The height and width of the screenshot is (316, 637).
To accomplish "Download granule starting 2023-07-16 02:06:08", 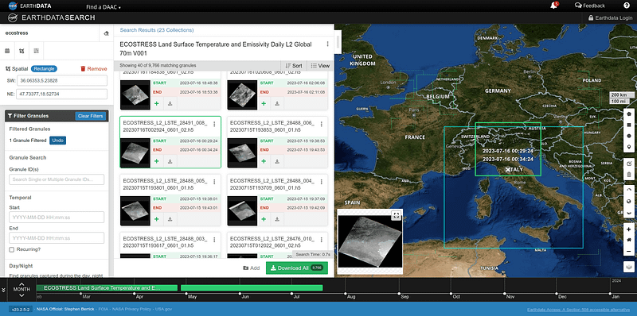I will point(277,103).
